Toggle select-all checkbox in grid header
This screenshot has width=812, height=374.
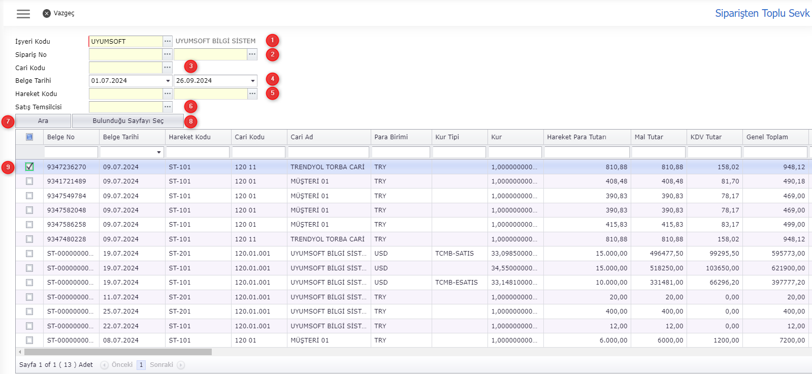pos(29,137)
